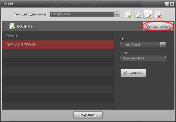
Task: Close the Sound dialog window
Action: [x=172, y=4]
